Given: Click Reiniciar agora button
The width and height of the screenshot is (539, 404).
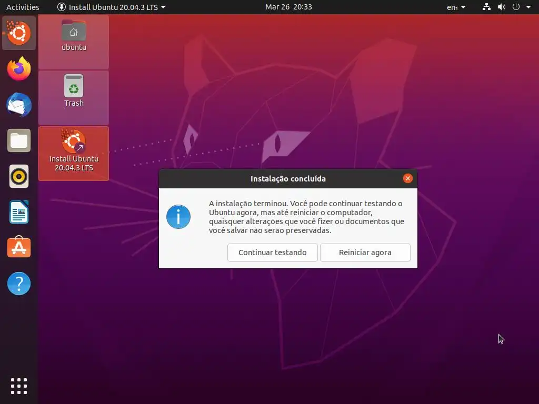Looking at the screenshot, I should coord(365,252).
